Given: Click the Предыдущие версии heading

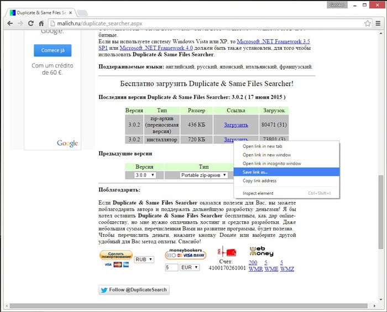Looking at the screenshot, I should click(x=125, y=154).
